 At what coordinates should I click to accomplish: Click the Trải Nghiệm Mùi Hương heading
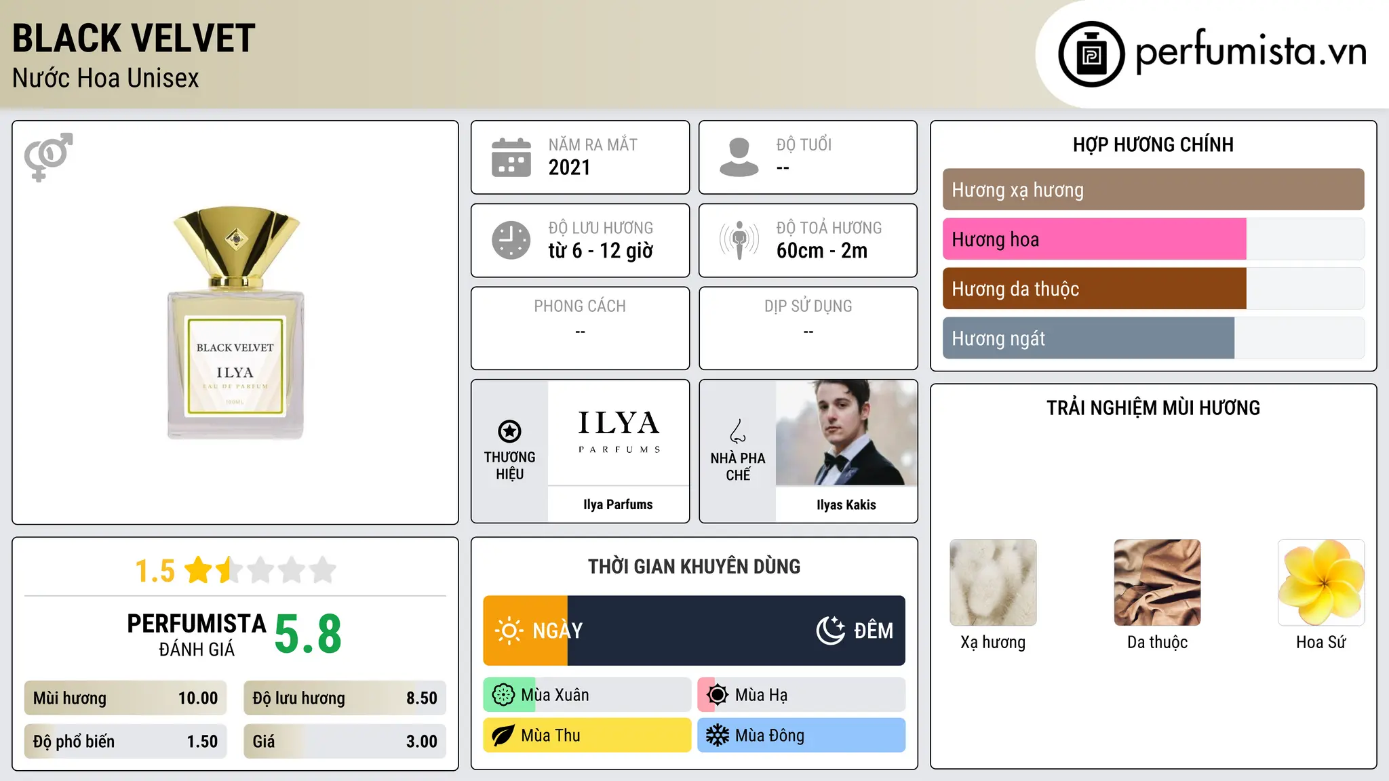tap(1153, 407)
